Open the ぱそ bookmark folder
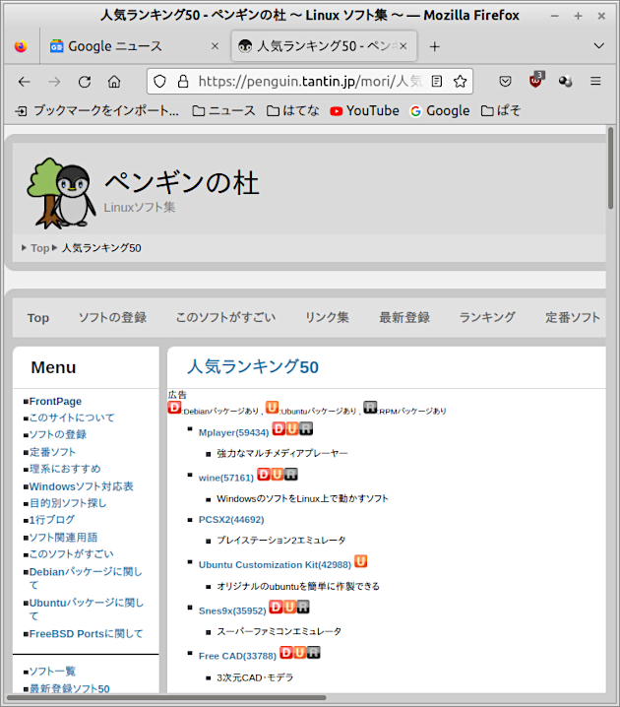The width and height of the screenshot is (620, 707). (x=501, y=111)
